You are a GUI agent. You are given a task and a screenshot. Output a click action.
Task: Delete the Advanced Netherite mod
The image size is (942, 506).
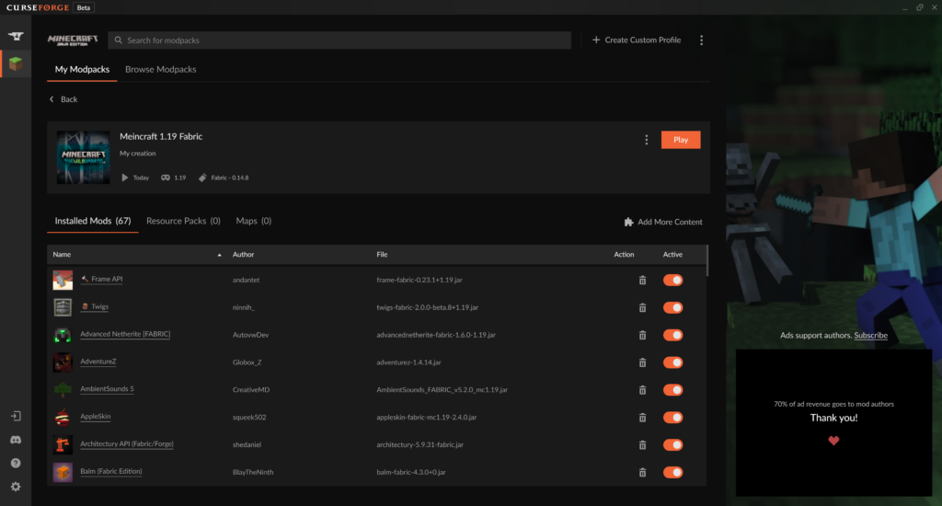pyautogui.click(x=642, y=335)
